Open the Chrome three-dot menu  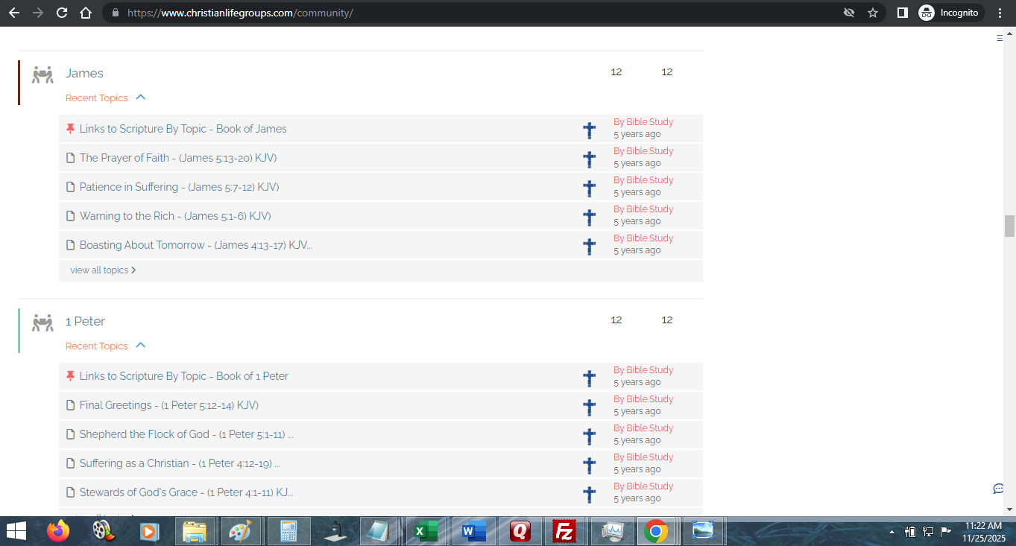point(1000,13)
